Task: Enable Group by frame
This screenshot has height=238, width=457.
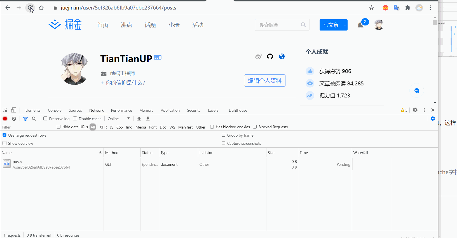Action: click(224, 135)
